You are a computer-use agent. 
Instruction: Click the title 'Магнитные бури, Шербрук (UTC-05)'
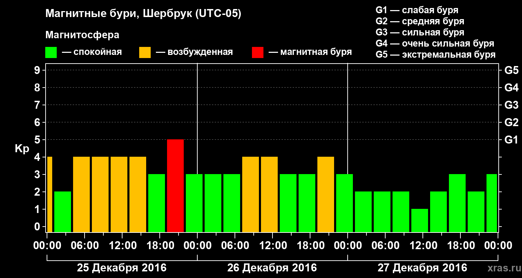coord(143,14)
